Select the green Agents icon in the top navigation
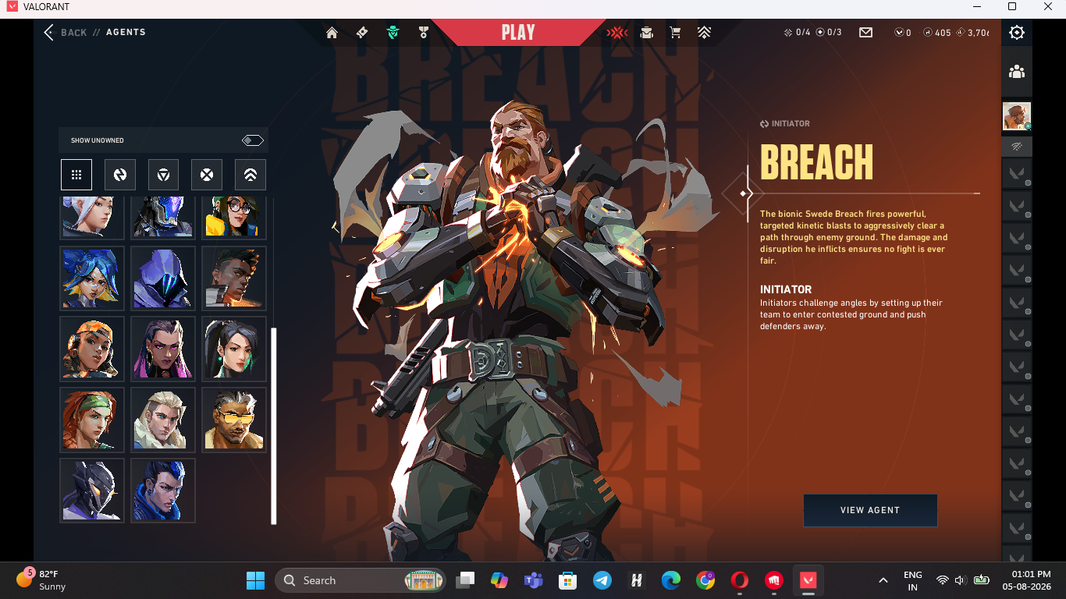Image resolution: width=1066 pixels, height=599 pixels. click(x=393, y=33)
